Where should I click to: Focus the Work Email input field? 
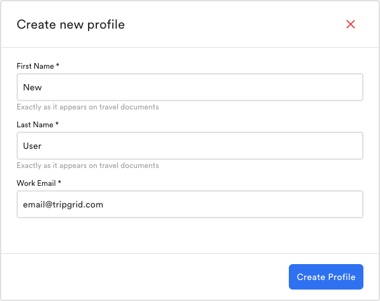(190, 204)
